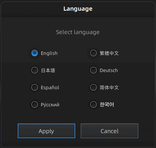Choose the 繁體中文 language option

pos(93,53)
